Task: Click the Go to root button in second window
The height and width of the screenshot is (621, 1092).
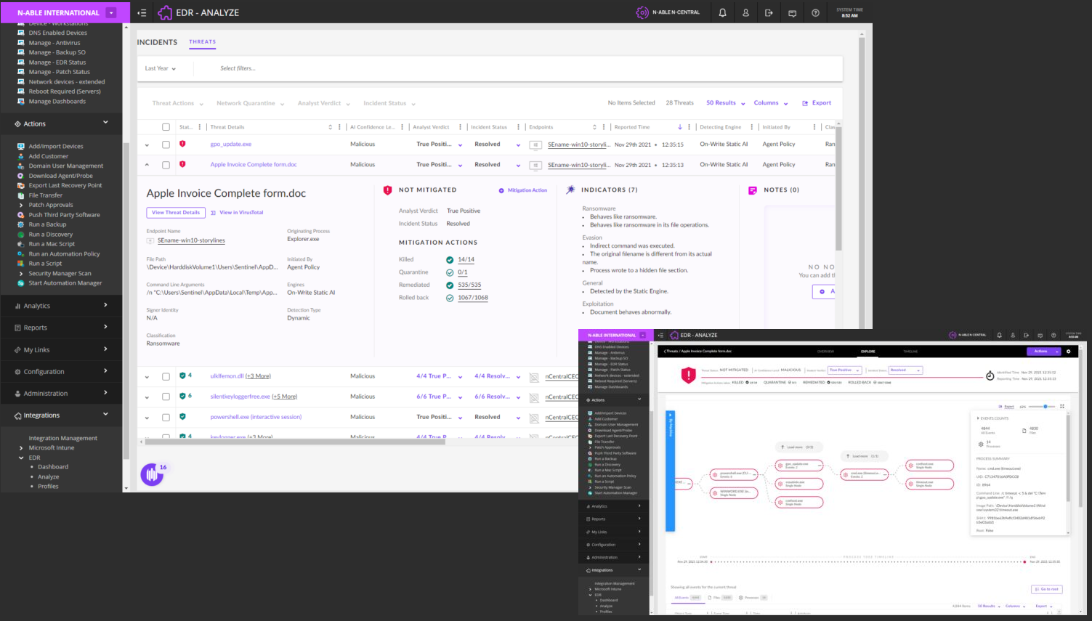Action: (x=1047, y=589)
